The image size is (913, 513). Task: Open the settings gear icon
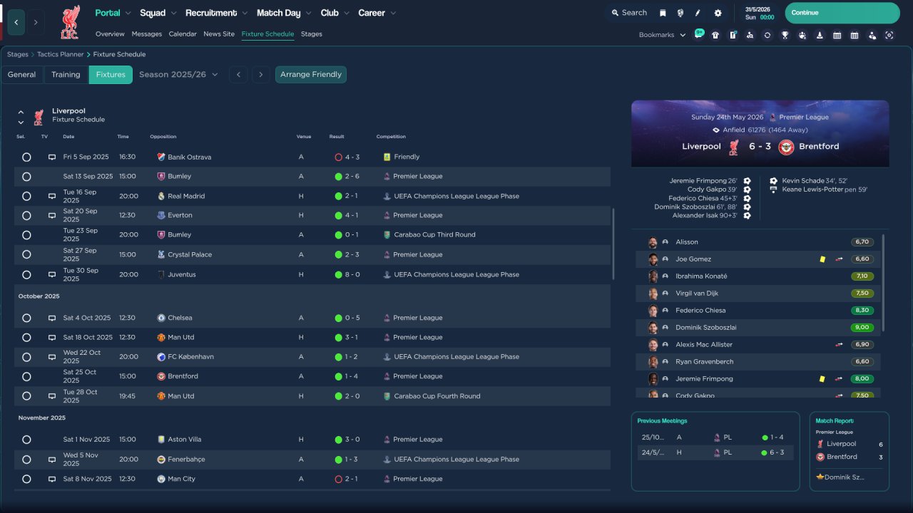(718, 13)
